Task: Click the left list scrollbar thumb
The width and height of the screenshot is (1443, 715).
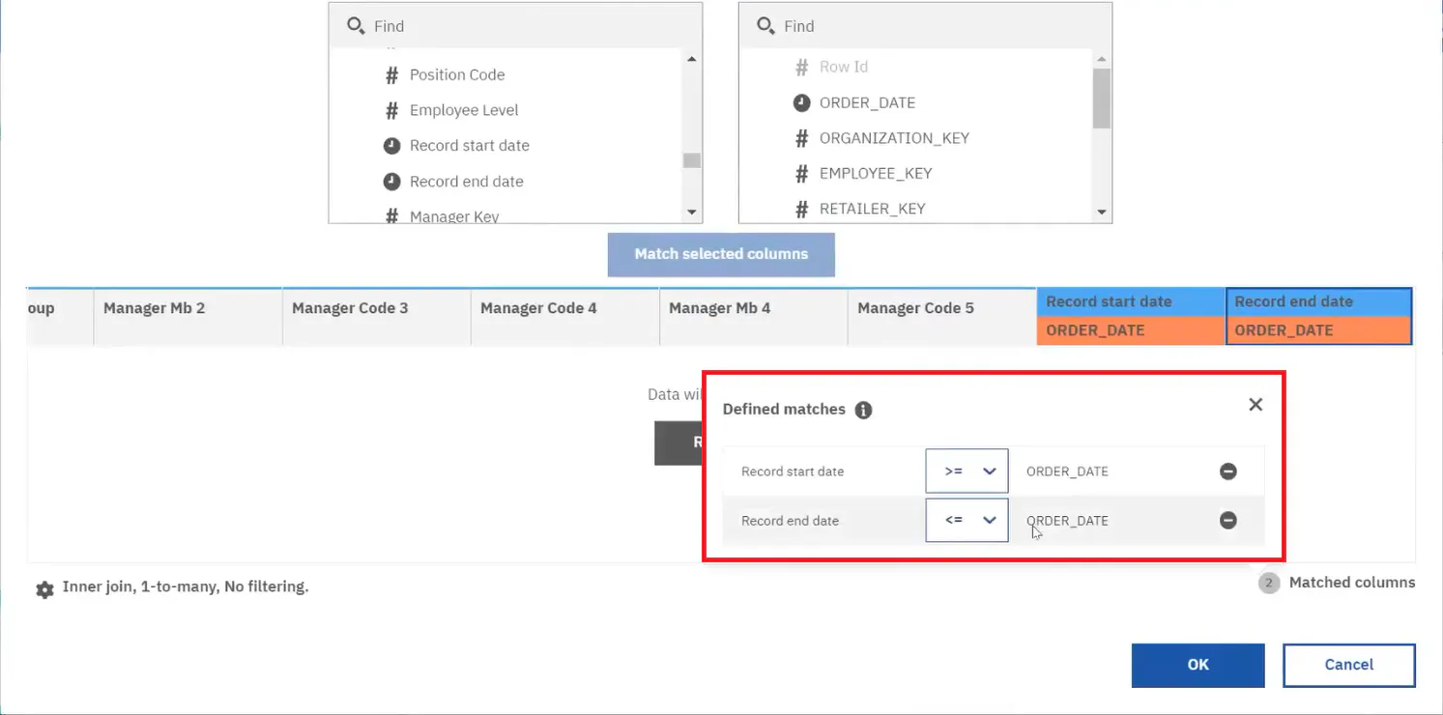Action: point(691,160)
